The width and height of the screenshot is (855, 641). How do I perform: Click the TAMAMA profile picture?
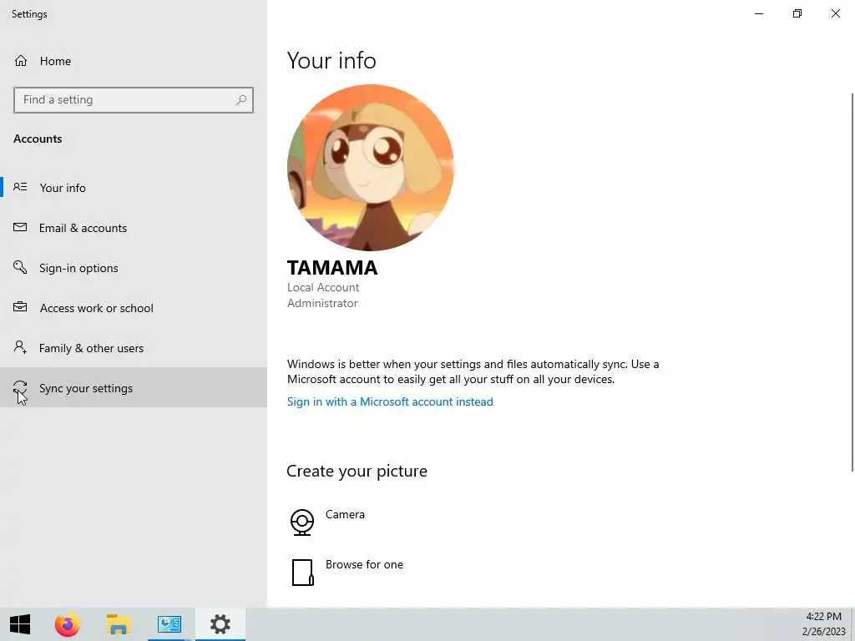(x=370, y=167)
